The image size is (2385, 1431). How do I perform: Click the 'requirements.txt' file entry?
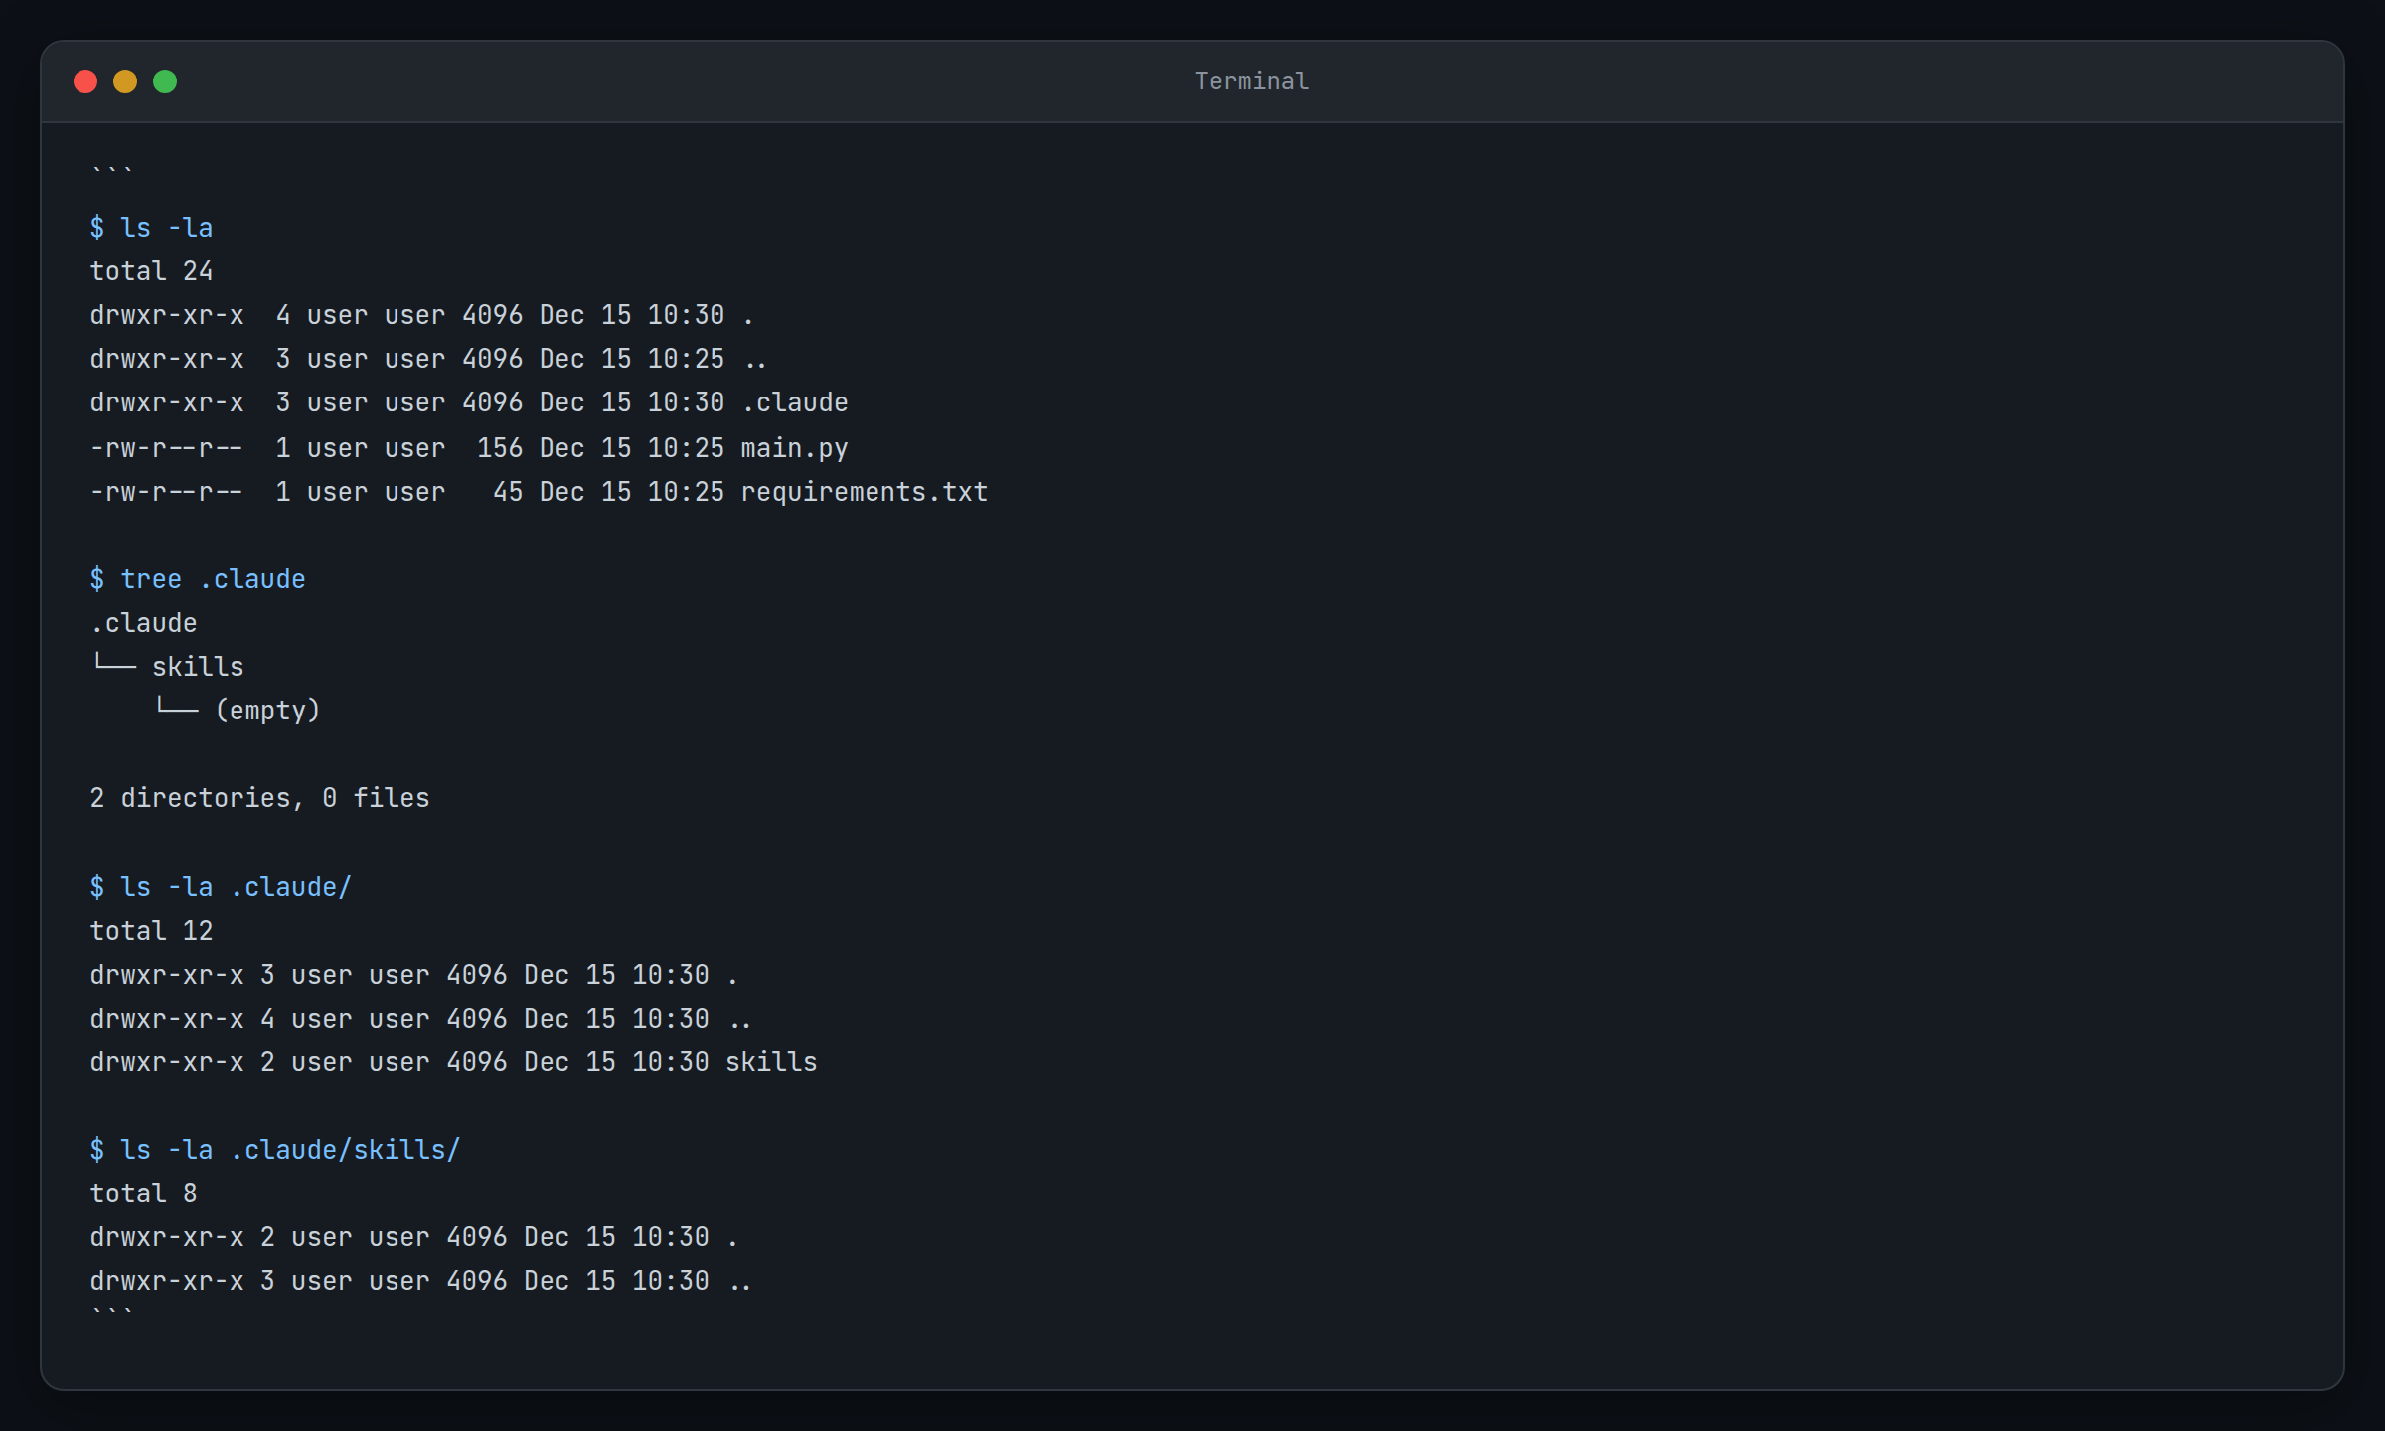[864, 490]
